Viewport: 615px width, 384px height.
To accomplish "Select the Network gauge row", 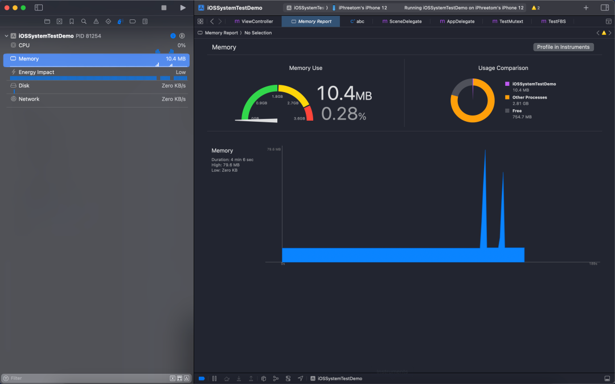I will pyautogui.click(x=96, y=99).
